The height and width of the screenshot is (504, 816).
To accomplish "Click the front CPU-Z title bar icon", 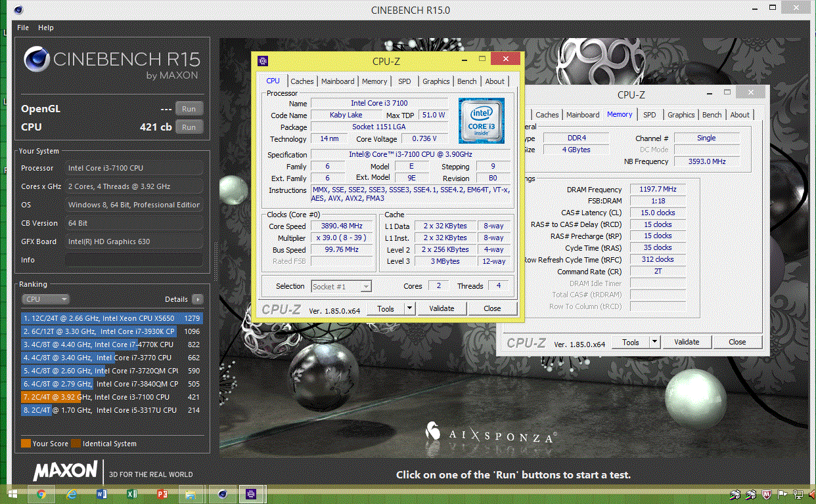I will point(263,61).
